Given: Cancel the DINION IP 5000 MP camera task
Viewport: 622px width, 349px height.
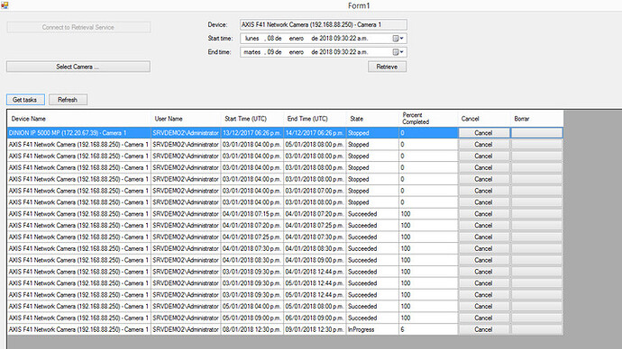Looking at the screenshot, I should click(483, 133).
